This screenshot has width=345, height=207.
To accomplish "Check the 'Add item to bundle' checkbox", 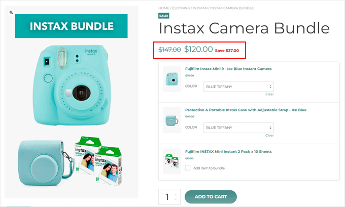I will click(x=188, y=168).
